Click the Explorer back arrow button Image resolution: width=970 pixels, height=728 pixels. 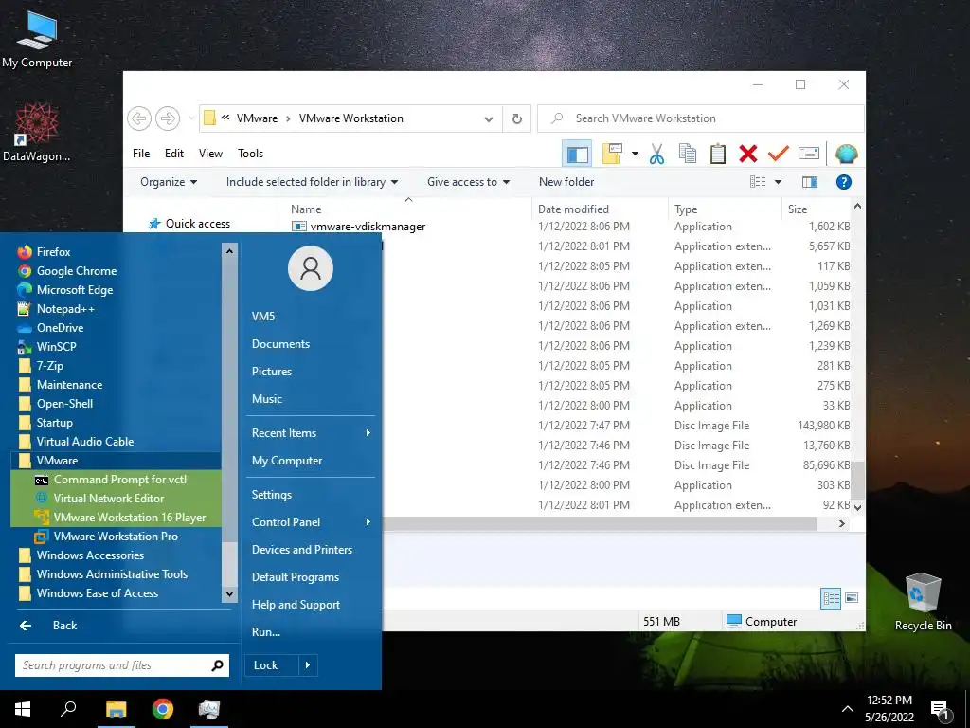click(x=139, y=118)
